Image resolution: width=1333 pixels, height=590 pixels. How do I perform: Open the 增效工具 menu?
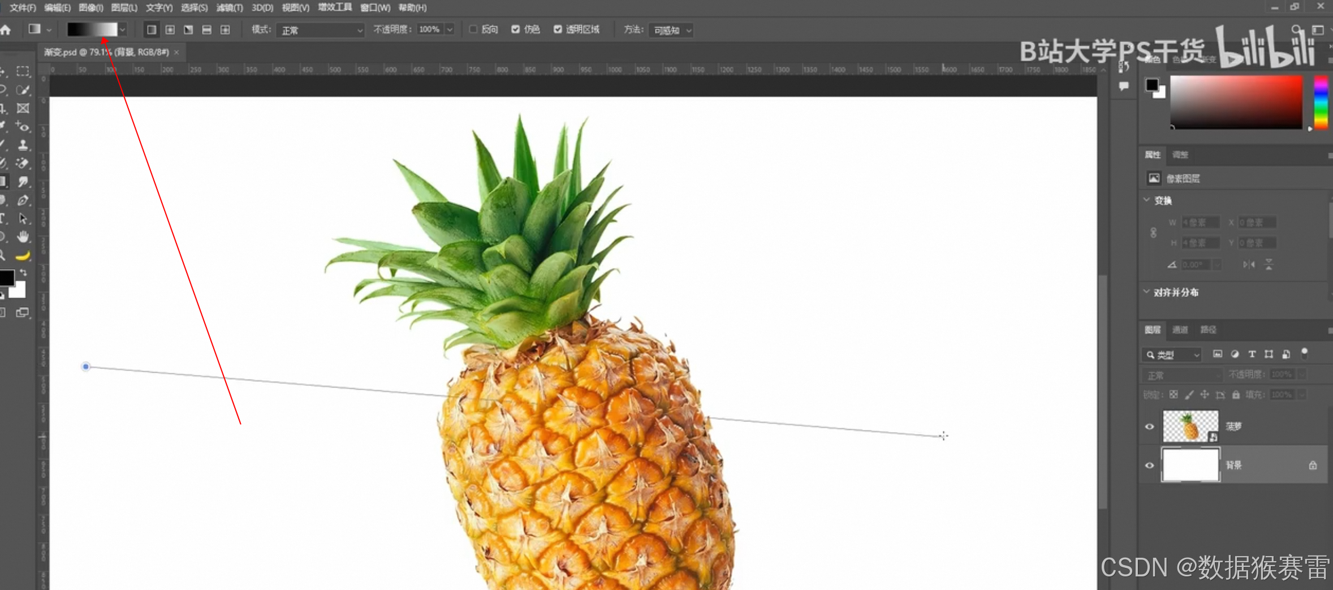[x=335, y=7]
